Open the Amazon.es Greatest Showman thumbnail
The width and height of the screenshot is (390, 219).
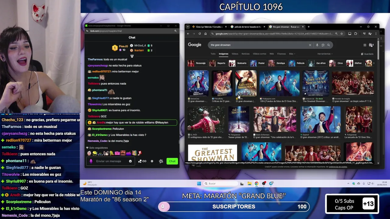316,84
